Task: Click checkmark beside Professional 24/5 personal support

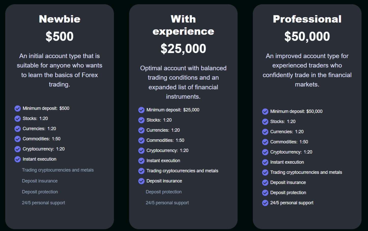Action: 265,203
